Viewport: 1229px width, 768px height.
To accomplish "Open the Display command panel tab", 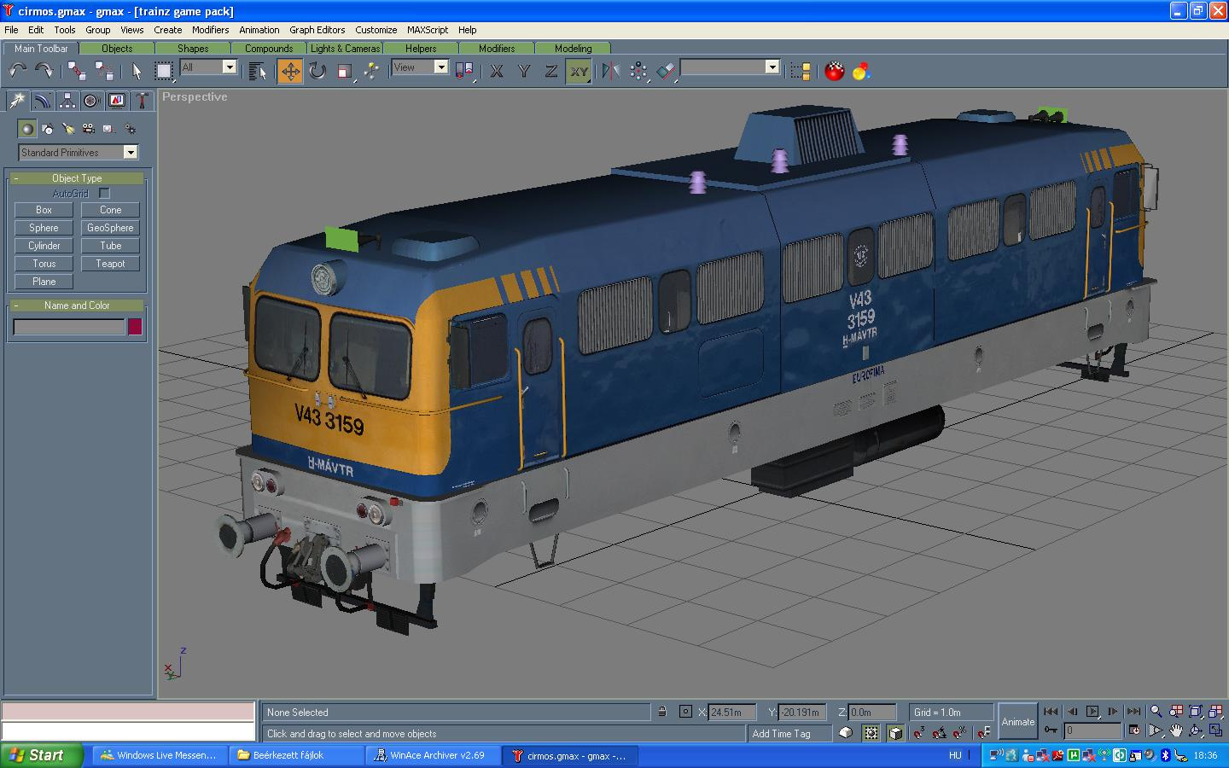I will point(117,102).
